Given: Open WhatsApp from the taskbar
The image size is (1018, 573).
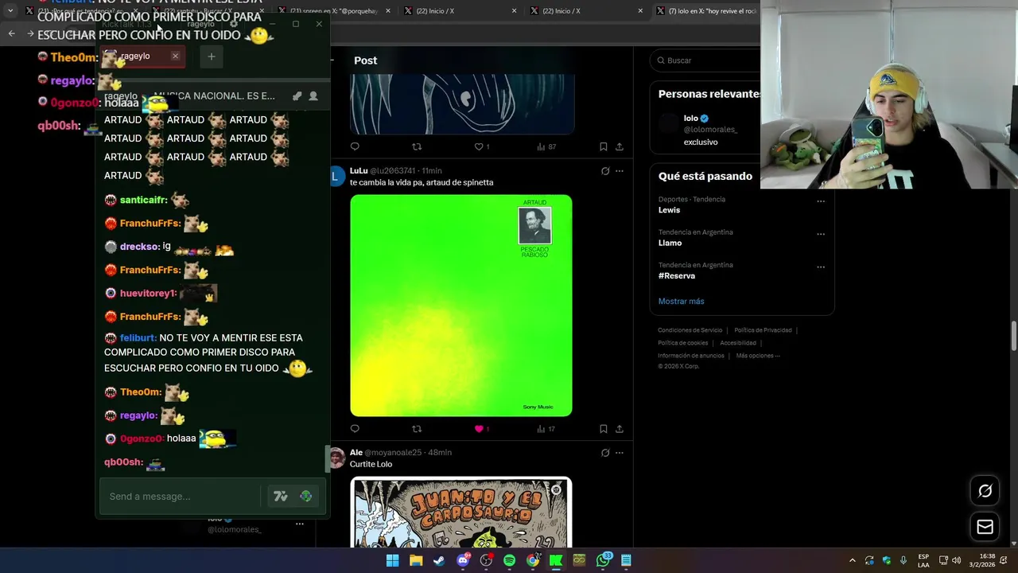Looking at the screenshot, I should pyautogui.click(x=604, y=560).
